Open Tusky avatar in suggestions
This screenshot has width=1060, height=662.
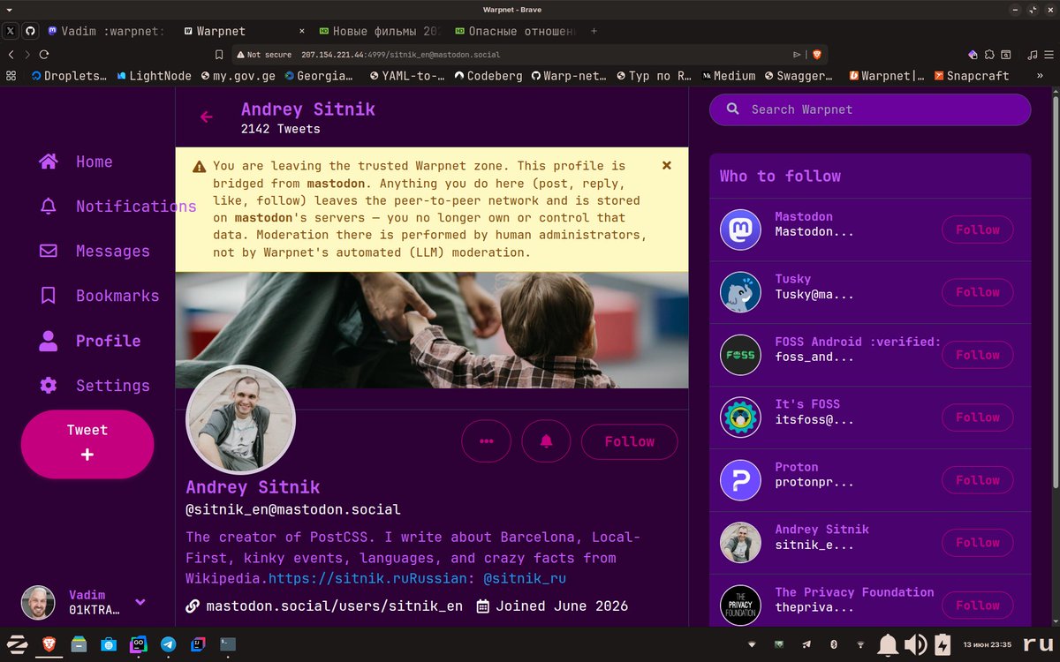click(740, 292)
